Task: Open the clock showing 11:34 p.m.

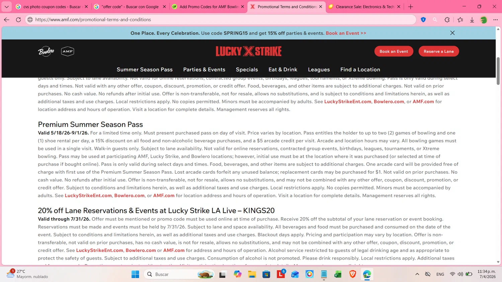Action: tap(487, 274)
